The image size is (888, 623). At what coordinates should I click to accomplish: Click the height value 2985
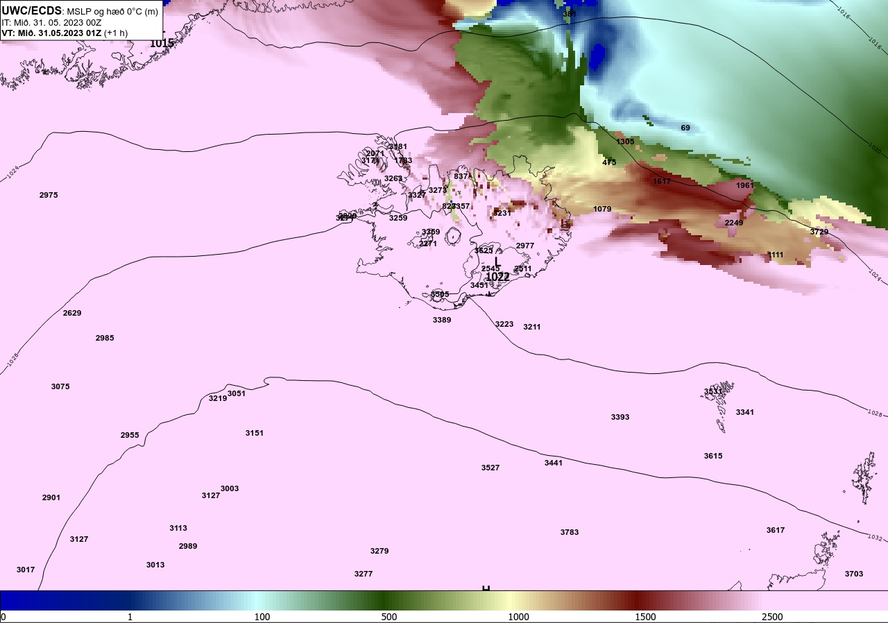point(105,338)
